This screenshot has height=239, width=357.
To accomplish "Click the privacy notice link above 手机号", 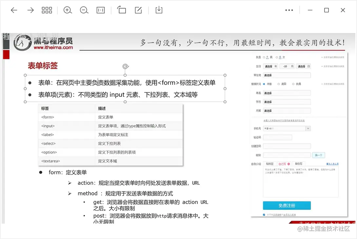I will pyautogui.click(x=284, y=121).
